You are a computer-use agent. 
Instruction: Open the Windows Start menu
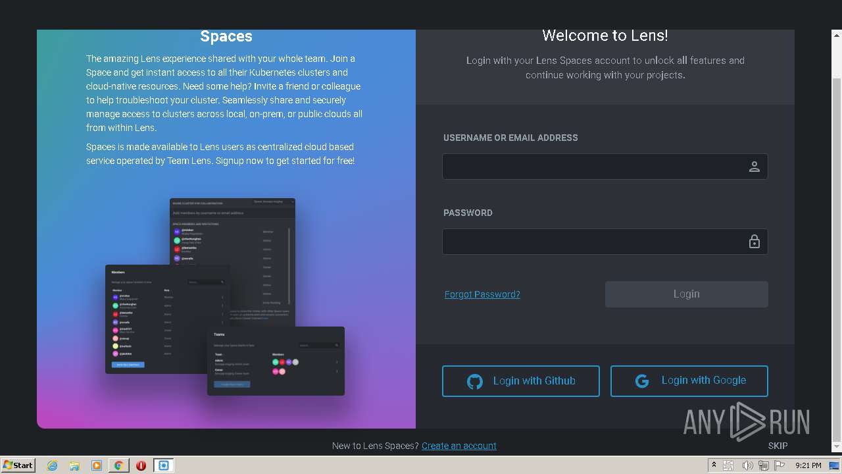click(18, 465)
